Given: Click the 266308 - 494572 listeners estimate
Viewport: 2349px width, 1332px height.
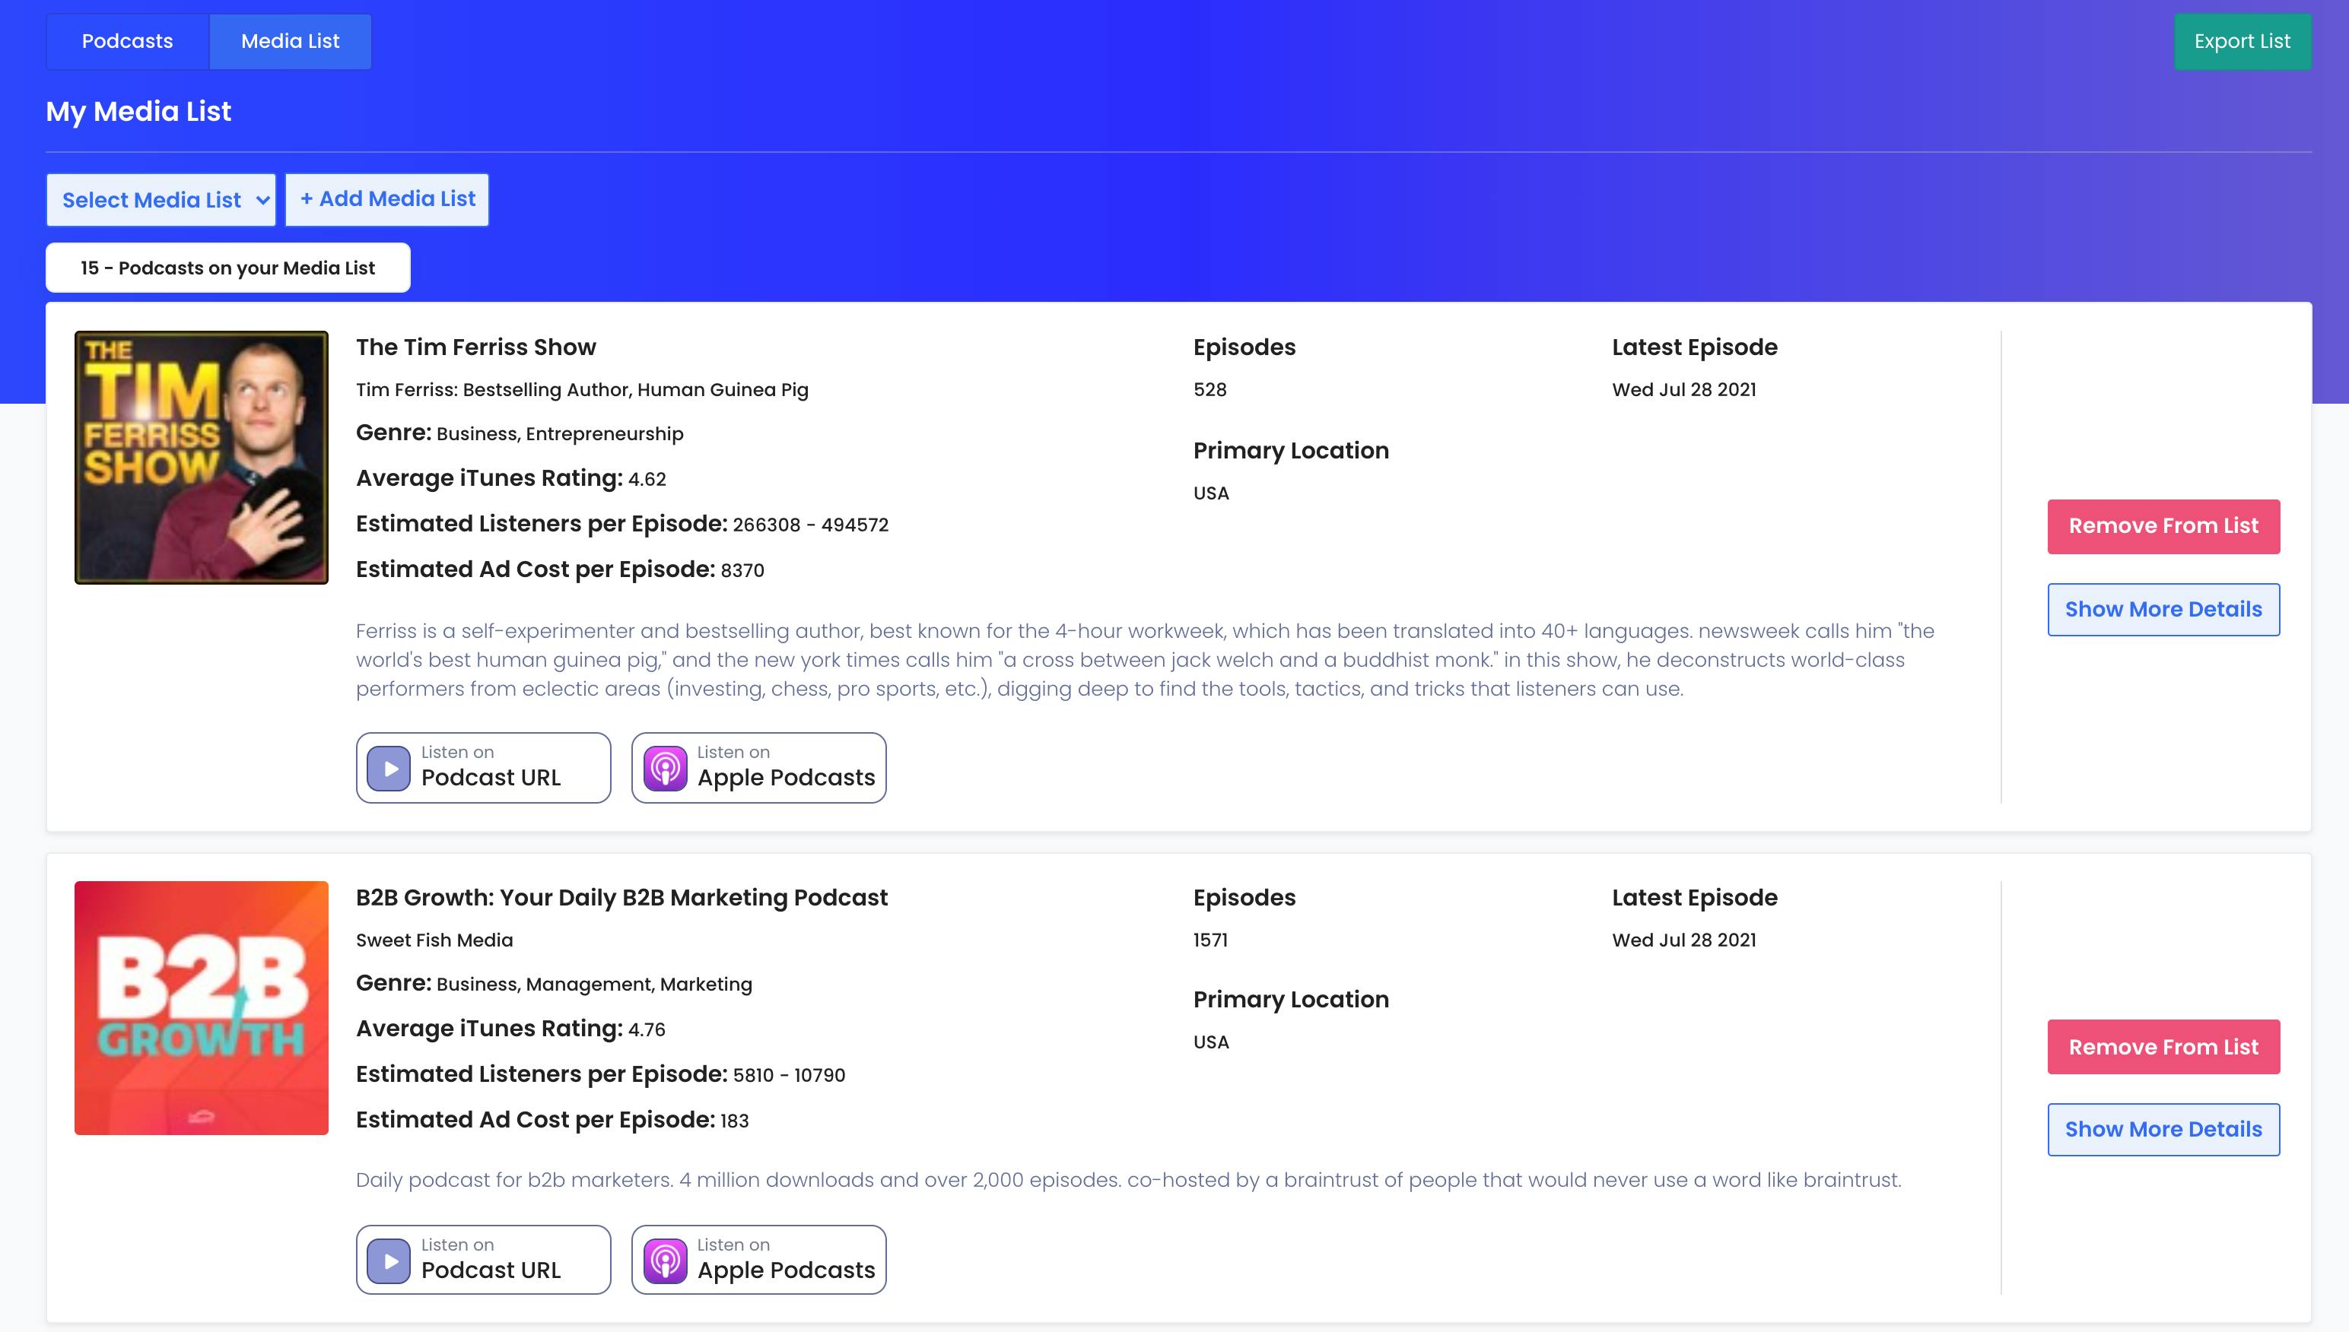Looking at the screenshot, I should (x=811, y=525).
